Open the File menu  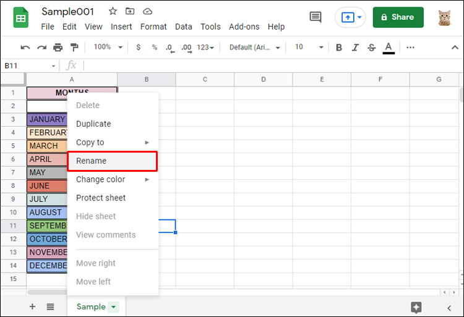48,27
